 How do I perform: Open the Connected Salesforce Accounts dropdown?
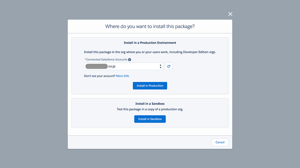click(x=123, y=66)
